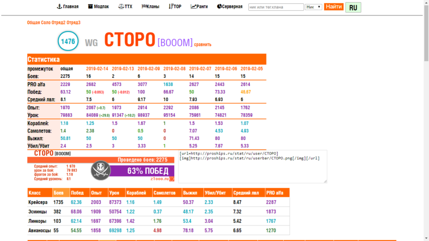Click the sort icon beside TOP

(171, 7)
